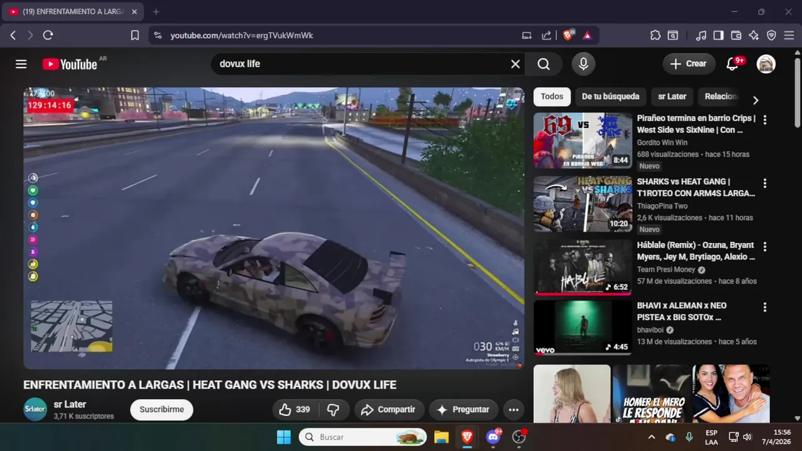Select the 'Relacionados' filter chip

(721, 96)
